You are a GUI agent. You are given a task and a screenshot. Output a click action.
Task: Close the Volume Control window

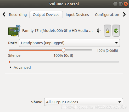point(126,4)
